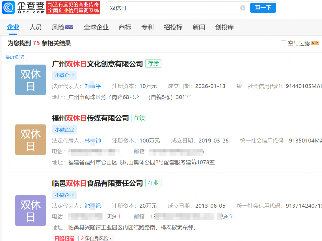Select the 企业 tab
Image resolution: width=322 pixels, height=241 pixels.
pyautogui.click(x=13, y=27)
